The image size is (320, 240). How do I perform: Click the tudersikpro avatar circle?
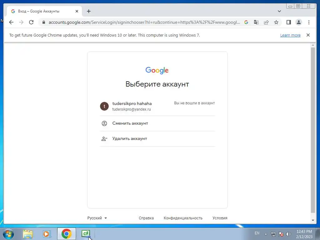[104, 106]
